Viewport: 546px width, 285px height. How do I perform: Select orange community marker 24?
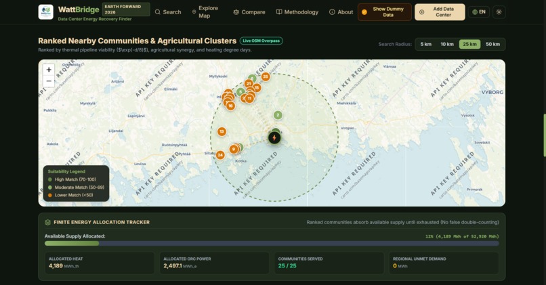click(220, 155)
